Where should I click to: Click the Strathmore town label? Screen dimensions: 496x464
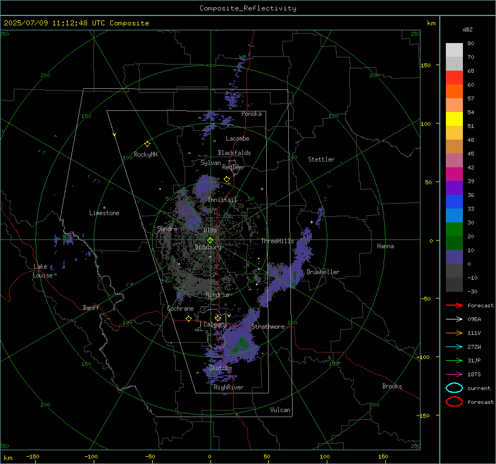pyautogui.click(x=268, y=327)
